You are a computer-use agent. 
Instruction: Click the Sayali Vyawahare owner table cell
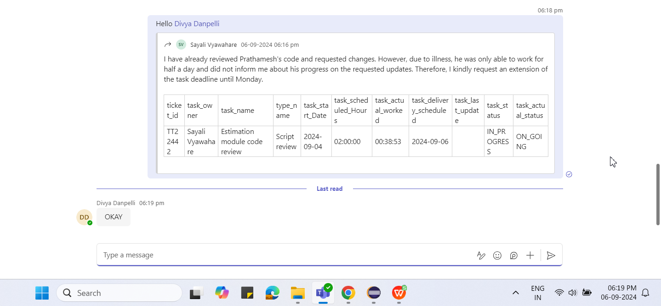coord(201,141)
